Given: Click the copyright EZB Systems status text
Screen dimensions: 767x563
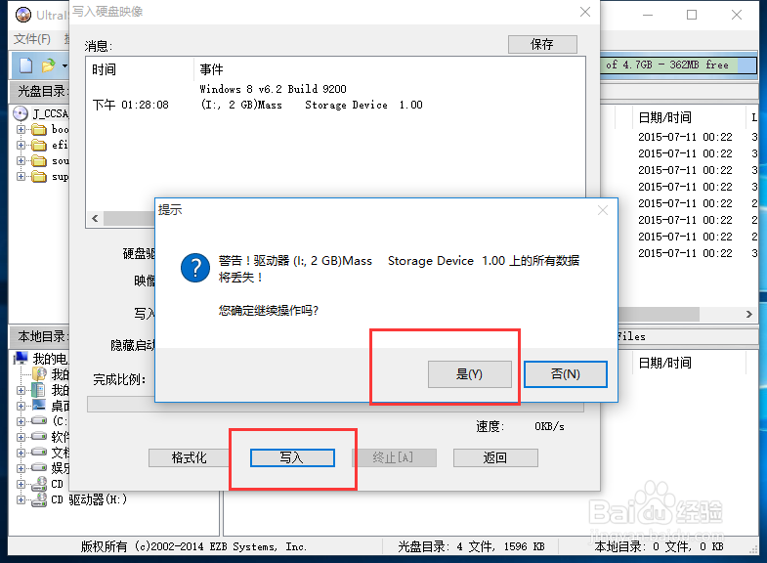Looking at the screenshot, I should 194,546.
